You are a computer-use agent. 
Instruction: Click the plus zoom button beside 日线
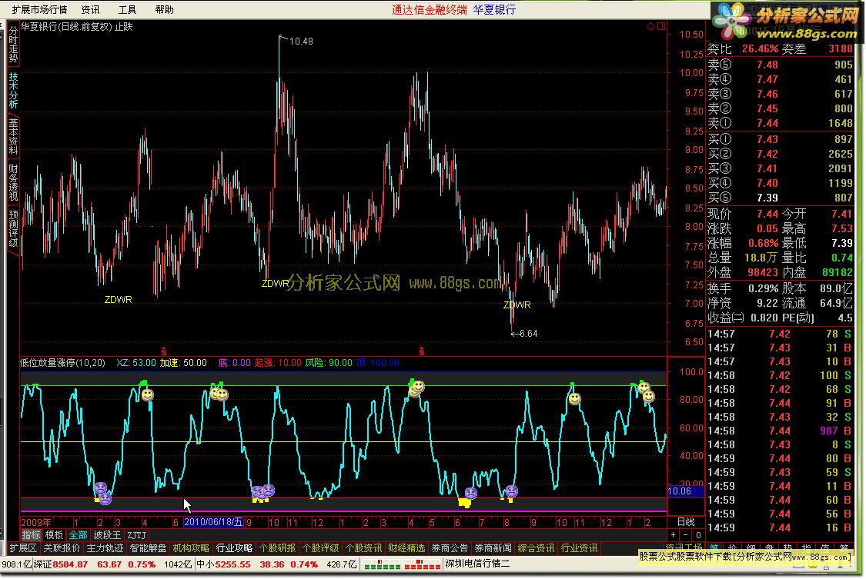click(674, 535)
